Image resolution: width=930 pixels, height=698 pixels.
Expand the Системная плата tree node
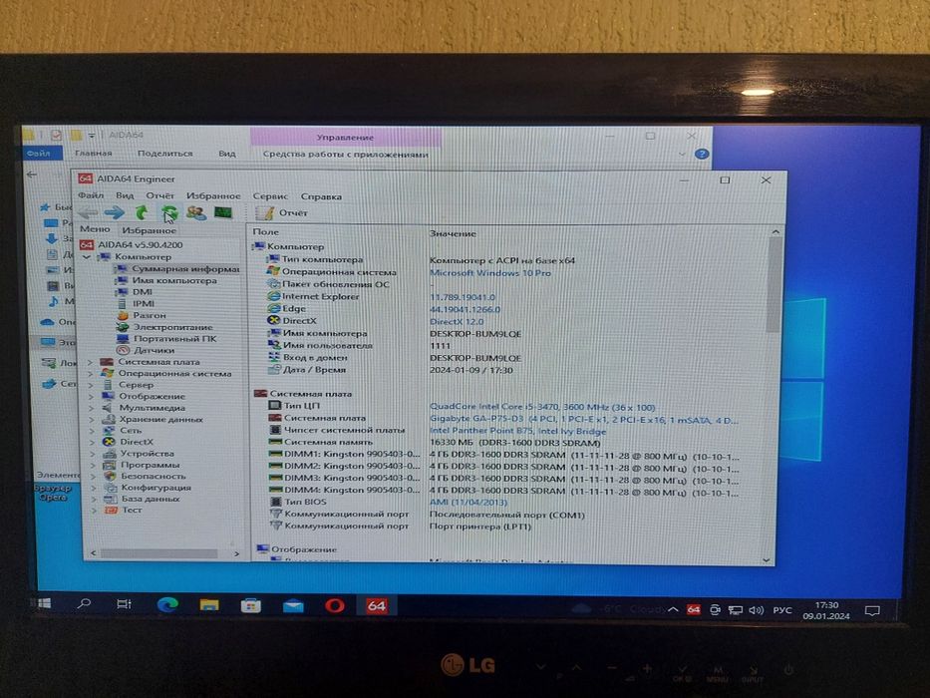click(90, 362)
